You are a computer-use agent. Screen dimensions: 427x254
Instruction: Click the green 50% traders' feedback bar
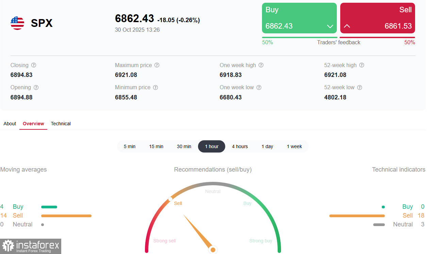[300, 37]
